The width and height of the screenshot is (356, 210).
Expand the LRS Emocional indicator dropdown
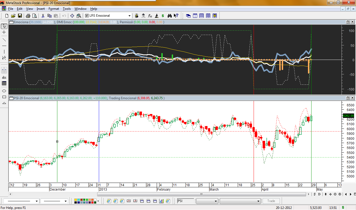[x=129, y=16]
